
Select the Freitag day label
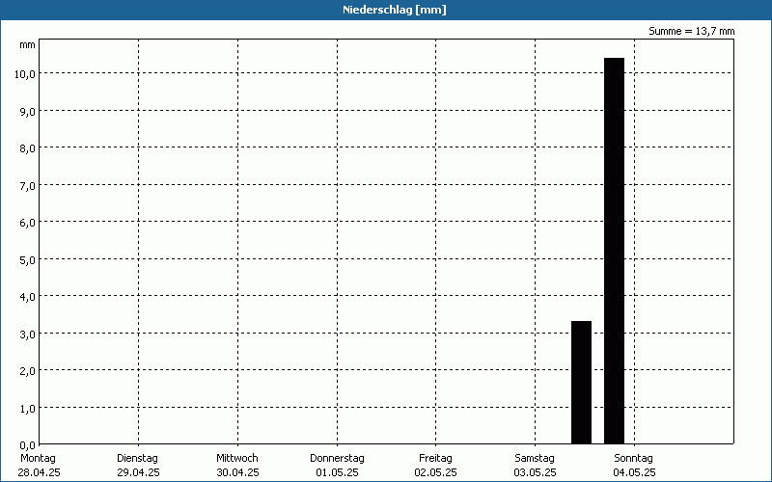(x=435, y=458)
